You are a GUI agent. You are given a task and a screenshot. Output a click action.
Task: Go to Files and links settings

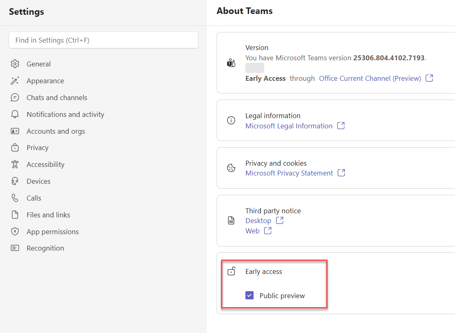48,215
